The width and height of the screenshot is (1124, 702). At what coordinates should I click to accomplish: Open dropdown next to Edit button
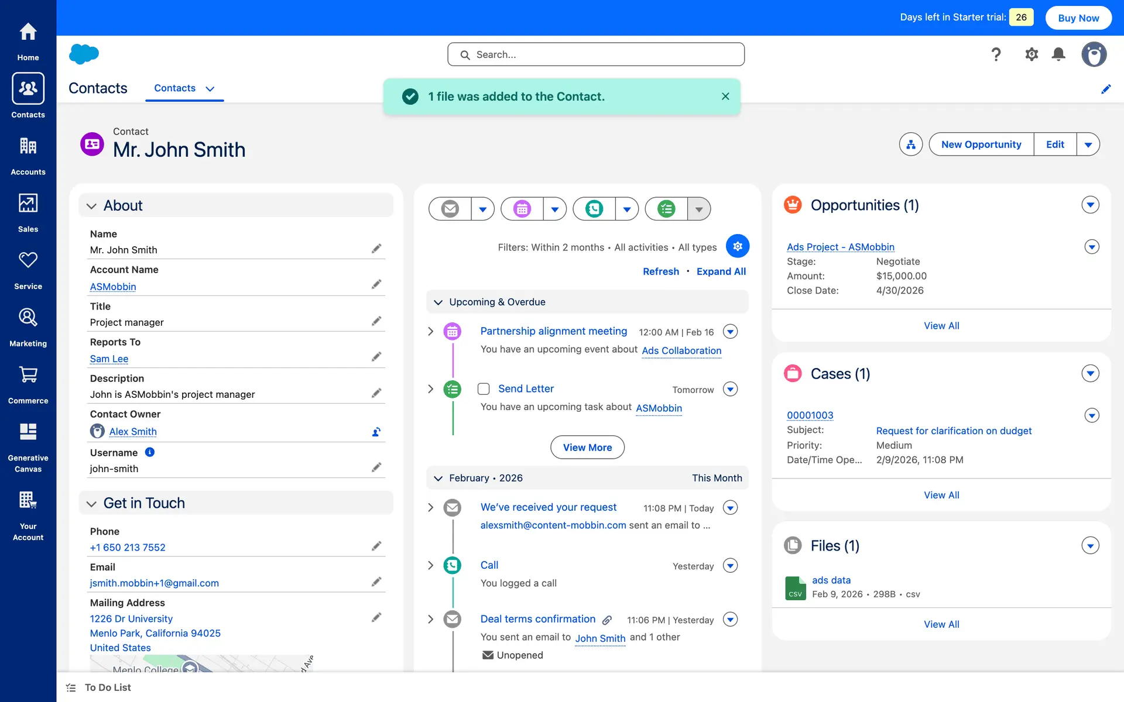pyautogui.click(x=1088, y=144)
